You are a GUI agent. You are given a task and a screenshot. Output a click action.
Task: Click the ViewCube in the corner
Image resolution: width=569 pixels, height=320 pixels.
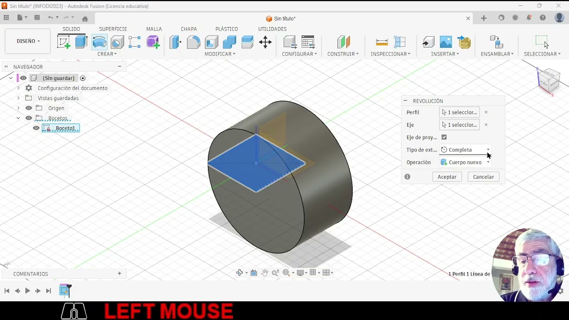(x=548, y=80)
